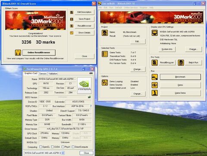Click the ResultBrowser magnifier icon in Pro Tools
Screen dimensions: 207x156
click(x=155, y=63)
